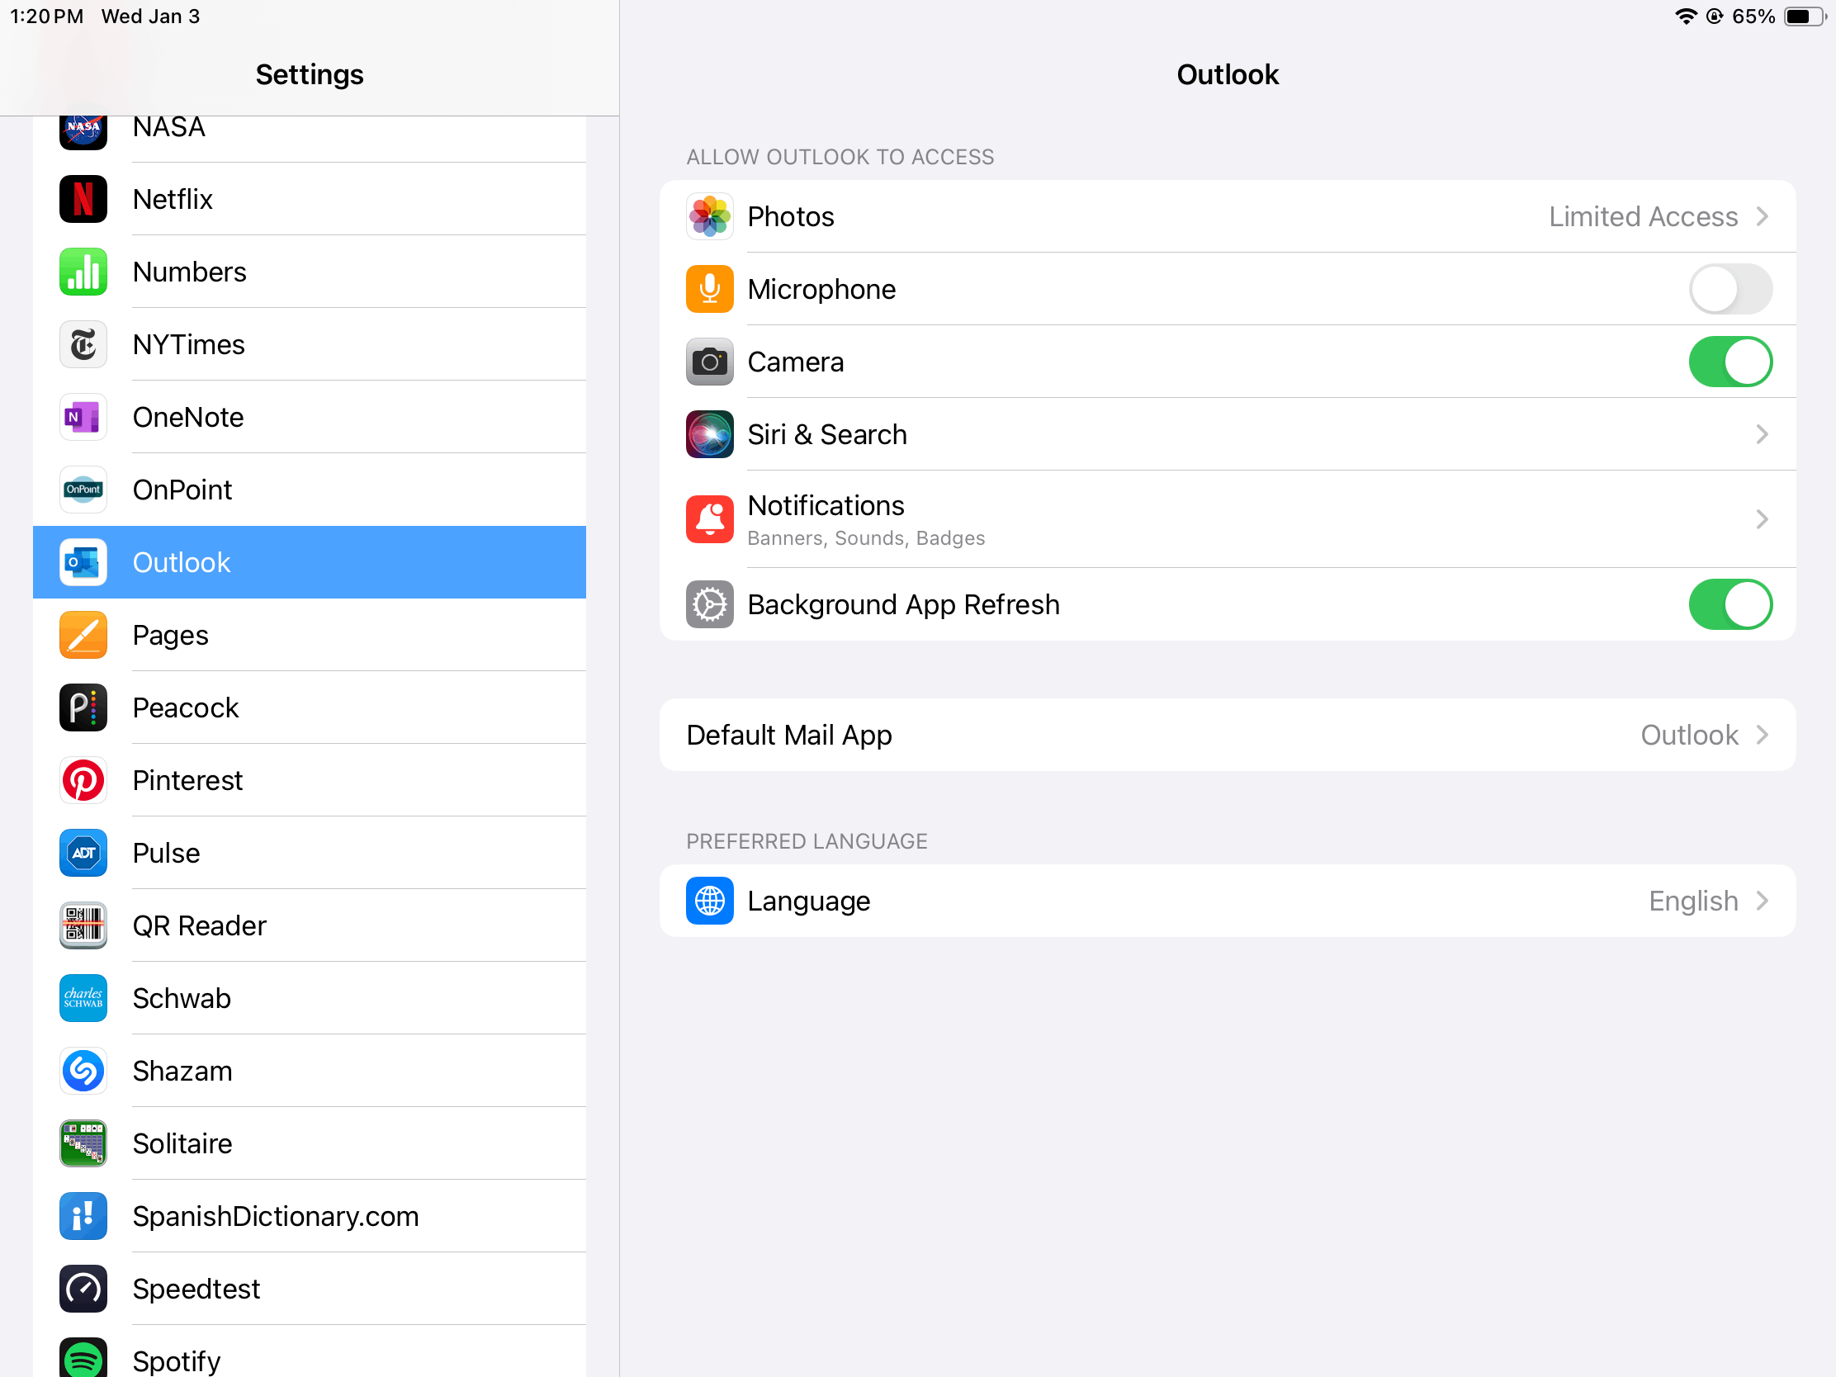This screenshot has width=1836, height=1377.
Task: Tap the OneNote app icon
Action: pos(83,417)
